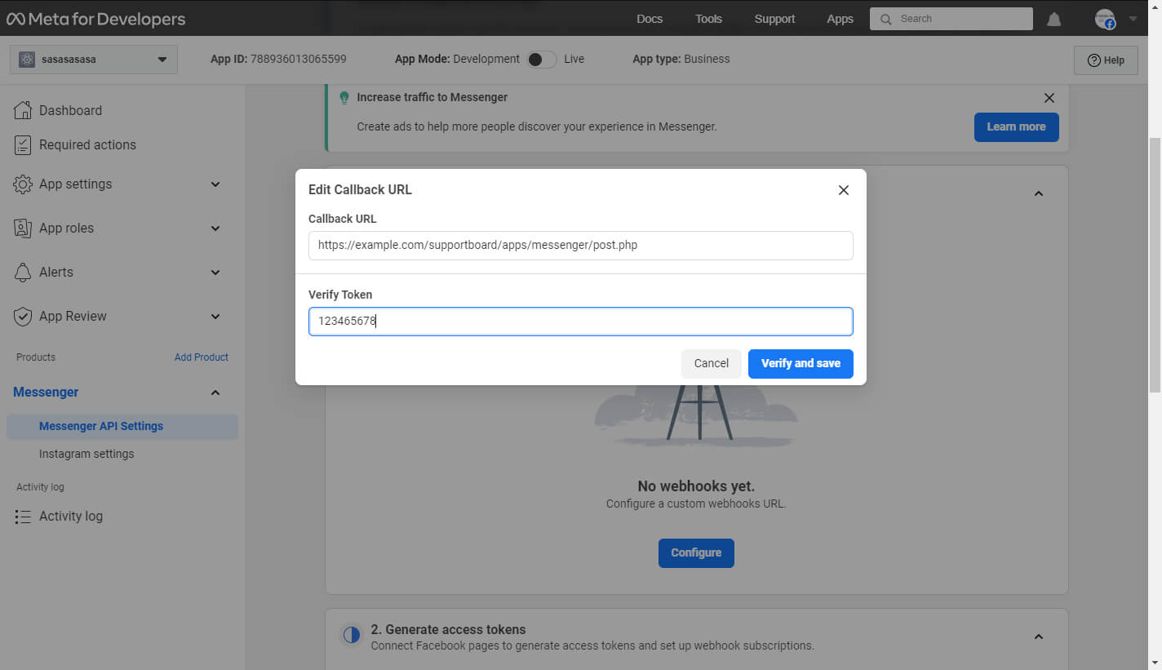Click Cancel in the dialog
Screen dimensions: 1162x670
coord(711,363)
